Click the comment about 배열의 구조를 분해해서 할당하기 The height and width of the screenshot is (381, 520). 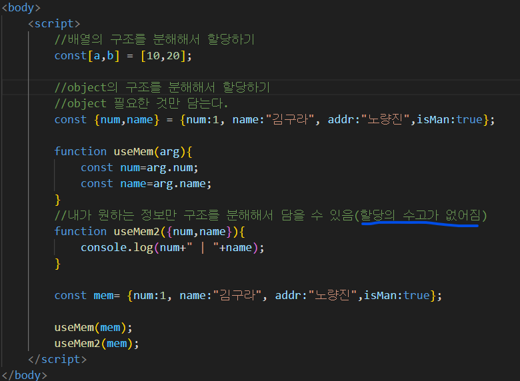[x=155, y=39]
